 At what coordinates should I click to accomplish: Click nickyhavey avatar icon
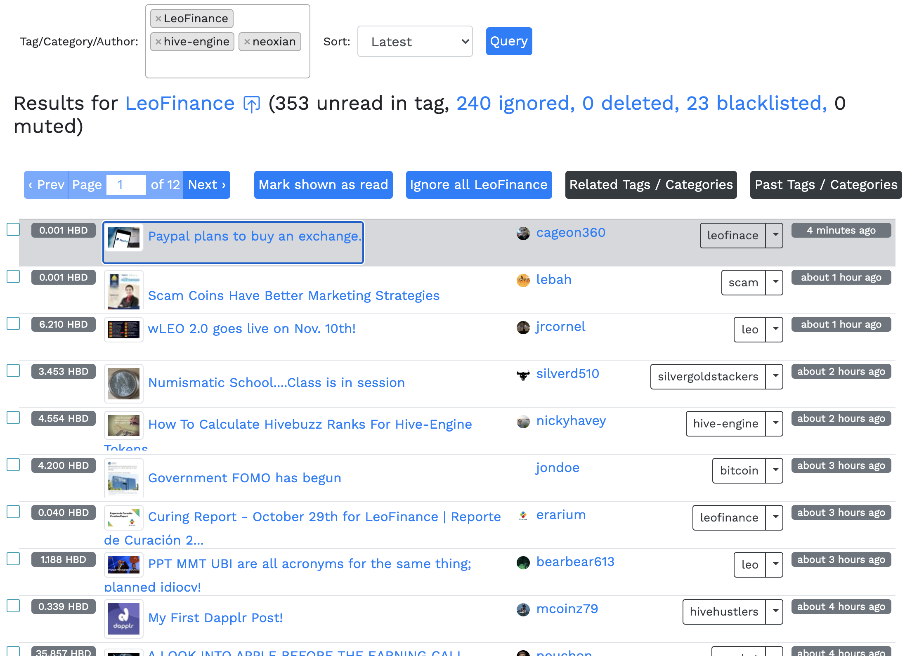click(x=523, y=421)
